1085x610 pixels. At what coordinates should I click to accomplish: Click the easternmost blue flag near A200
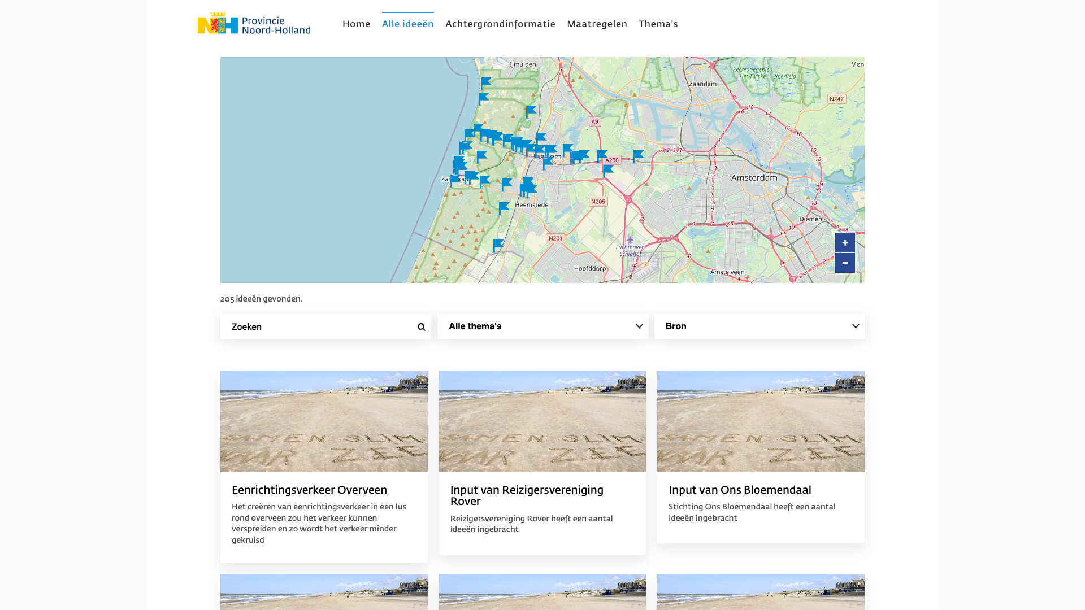point(638,155)
